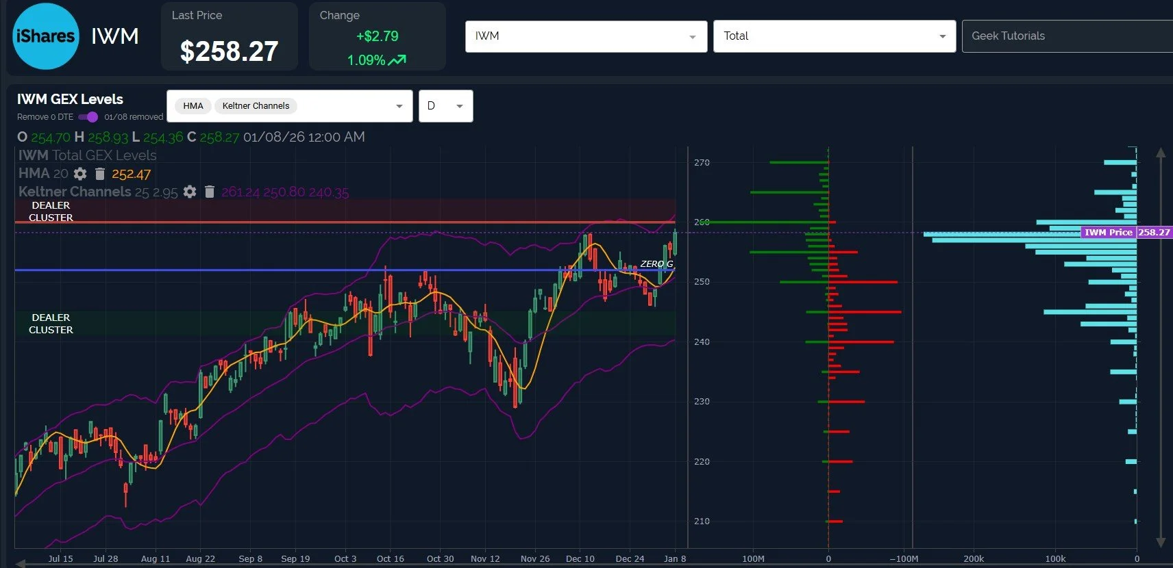The image size is (1173, 568).
Task: Click the lower DEALER CLUSTER label
Action: click(x=51, y=324)
